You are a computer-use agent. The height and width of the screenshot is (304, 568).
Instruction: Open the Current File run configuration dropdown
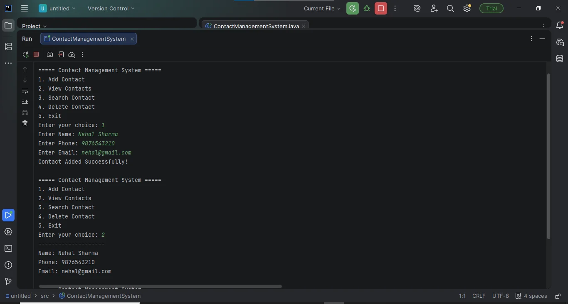click(322, 8)
